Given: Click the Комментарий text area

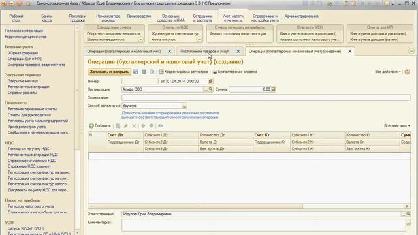Looking at the screenshot, I should coord(264,225).
